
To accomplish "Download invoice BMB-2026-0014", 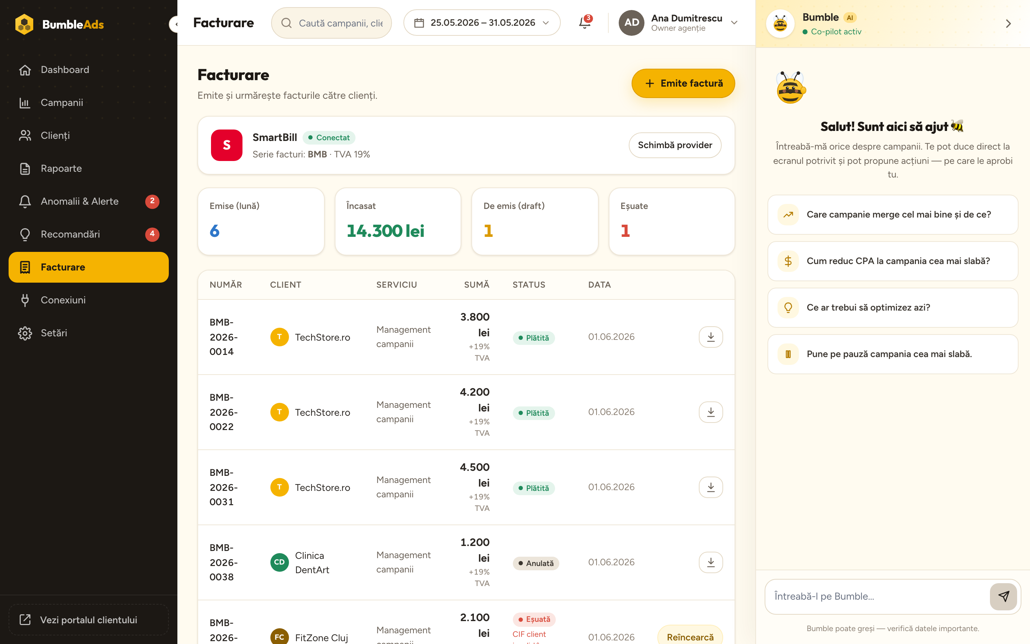I will (x=711, y=337).
